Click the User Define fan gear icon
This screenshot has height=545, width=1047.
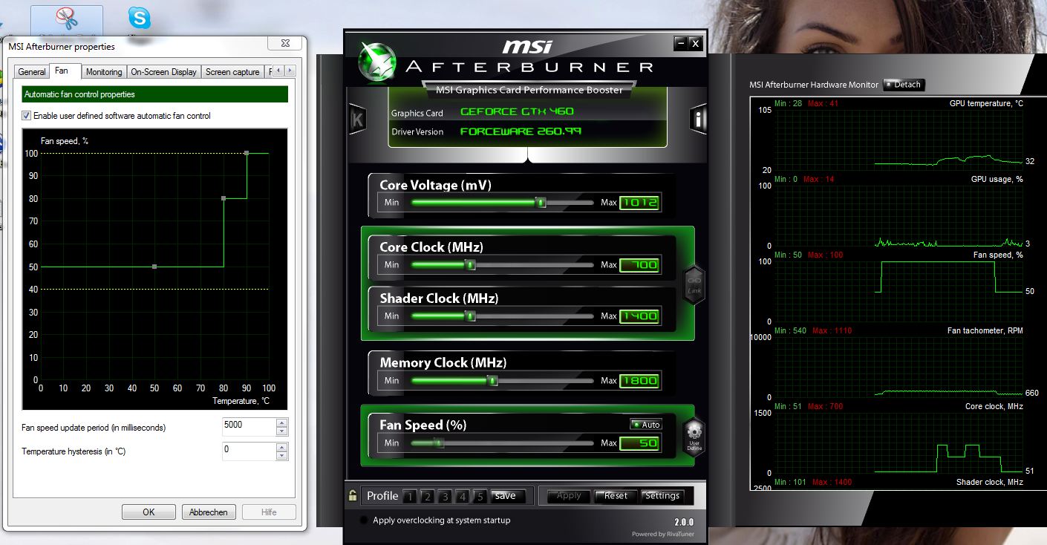(694, 436)
